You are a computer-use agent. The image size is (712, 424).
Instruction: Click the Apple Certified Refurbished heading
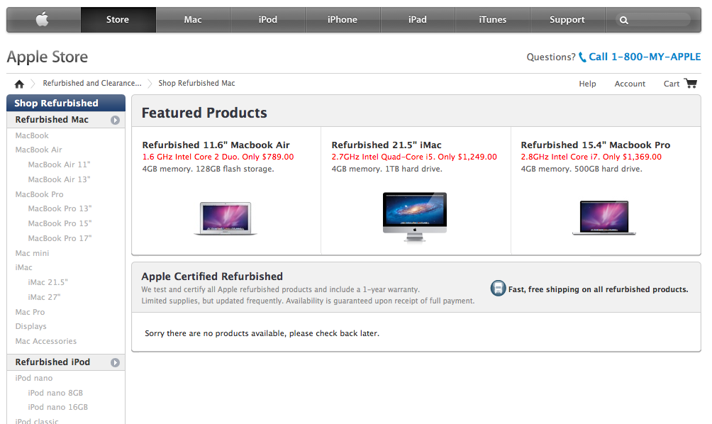212,277
